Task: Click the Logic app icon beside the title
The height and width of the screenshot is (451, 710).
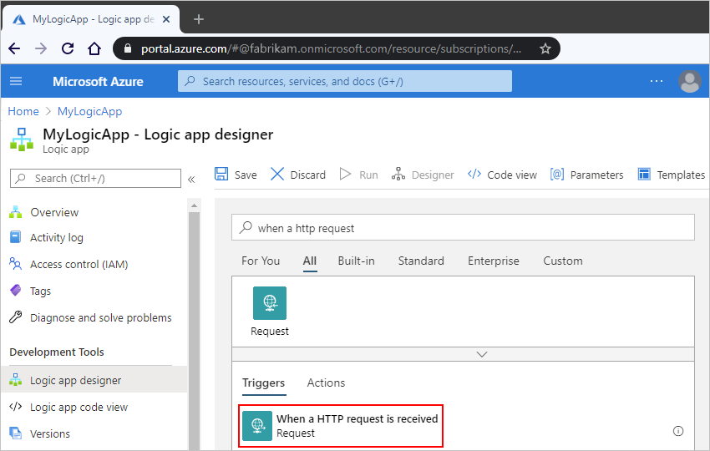Action: pos(21,139)
